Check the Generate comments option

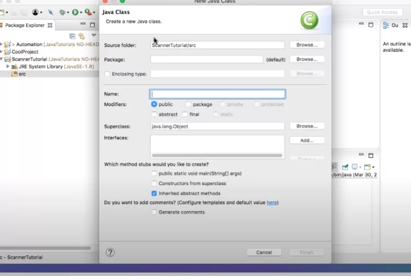click(154, 212)
